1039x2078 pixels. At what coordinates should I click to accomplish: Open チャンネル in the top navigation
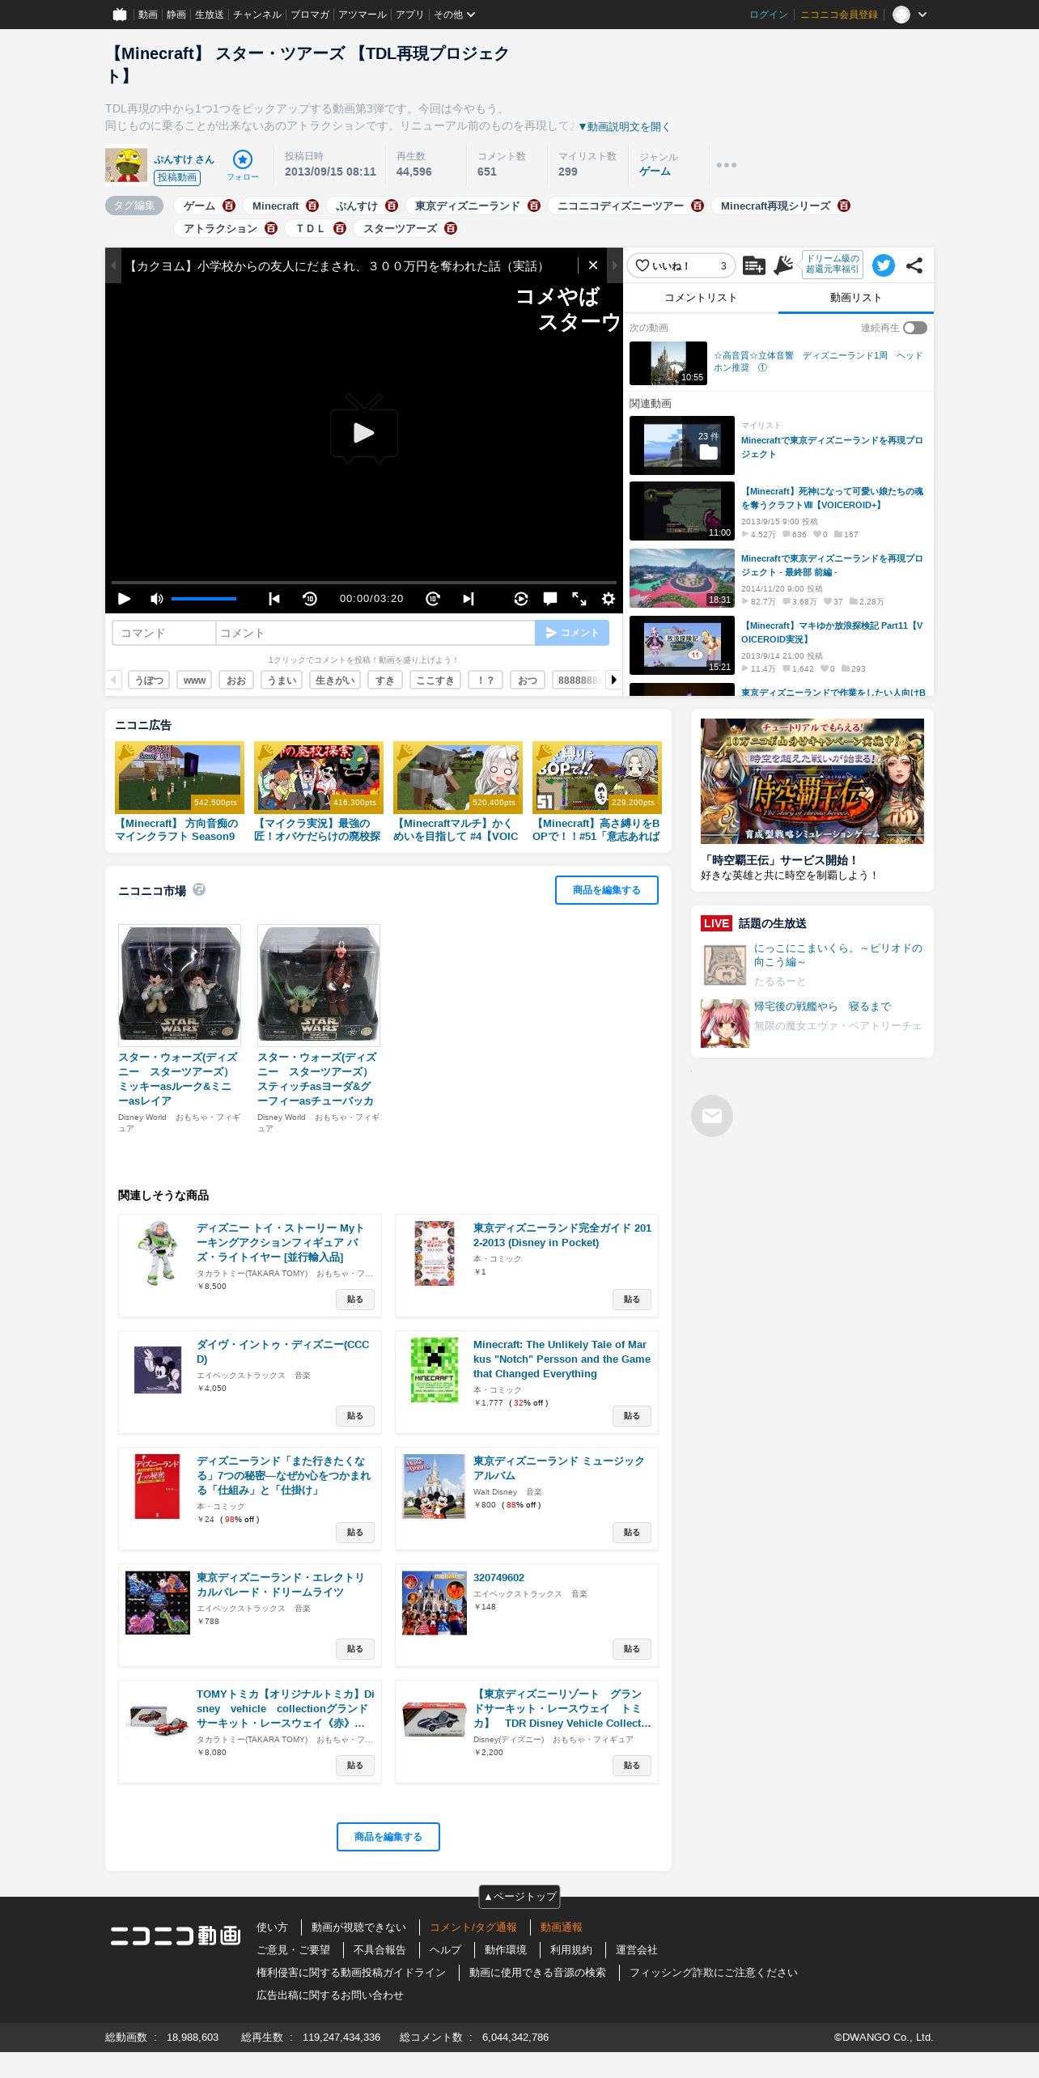257,15
